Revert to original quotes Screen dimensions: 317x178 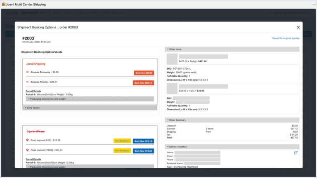coord(286,38)
